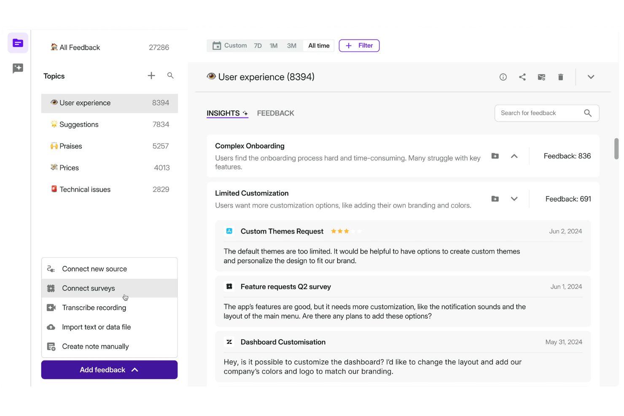Select the All time date range
This screenshot has width=624, height=416.
point(318,45)
